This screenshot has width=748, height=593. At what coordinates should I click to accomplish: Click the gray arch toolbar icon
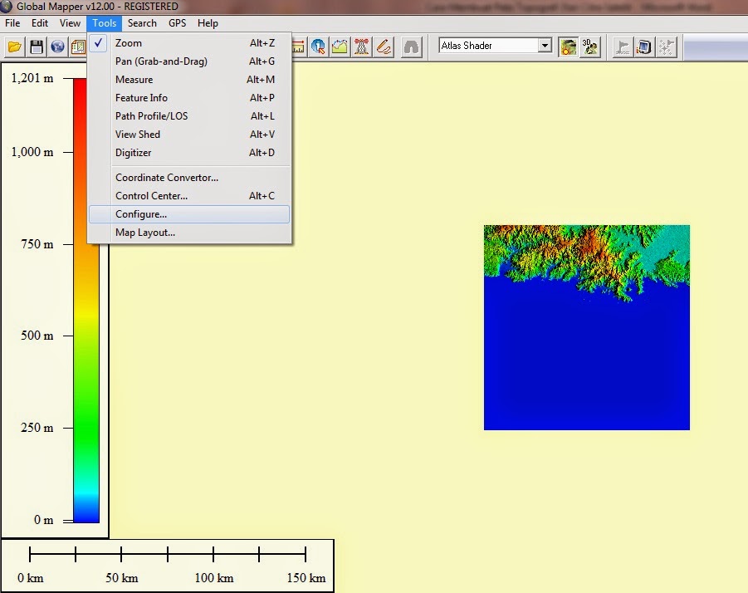pyautogui.click(x=411, y=47)
